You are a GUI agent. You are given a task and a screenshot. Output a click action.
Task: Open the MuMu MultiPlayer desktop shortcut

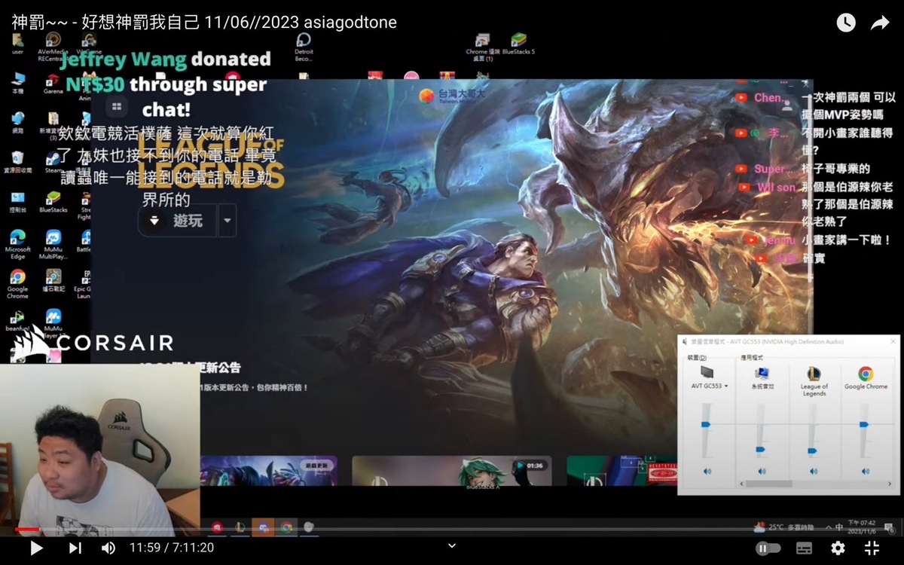pyautogui.click(x=53, y=244)
